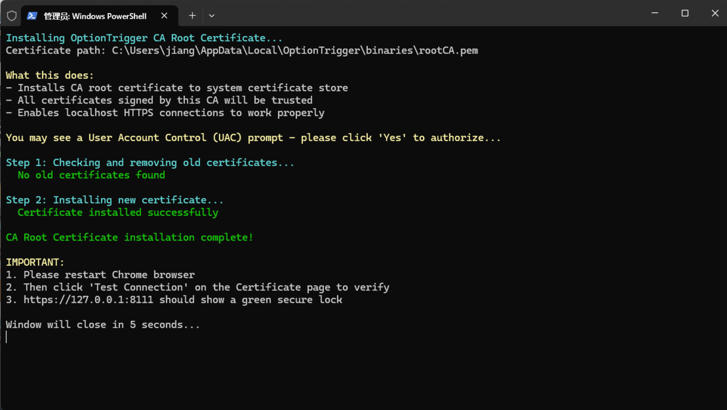Click the https://127.0.0.1:8111 URL text
The height and width of the screenshot is (410, 727).
pyautogui.click(x=88, y=300)
